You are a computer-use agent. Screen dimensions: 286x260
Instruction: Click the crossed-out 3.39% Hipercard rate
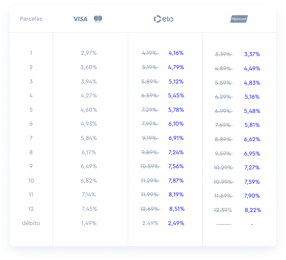pos(223,54)
